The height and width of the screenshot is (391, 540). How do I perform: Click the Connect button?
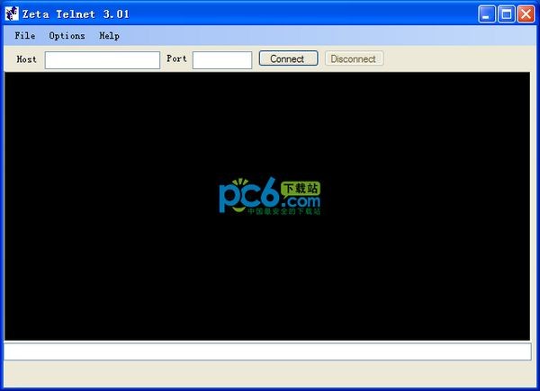click(x=288, y=58)
